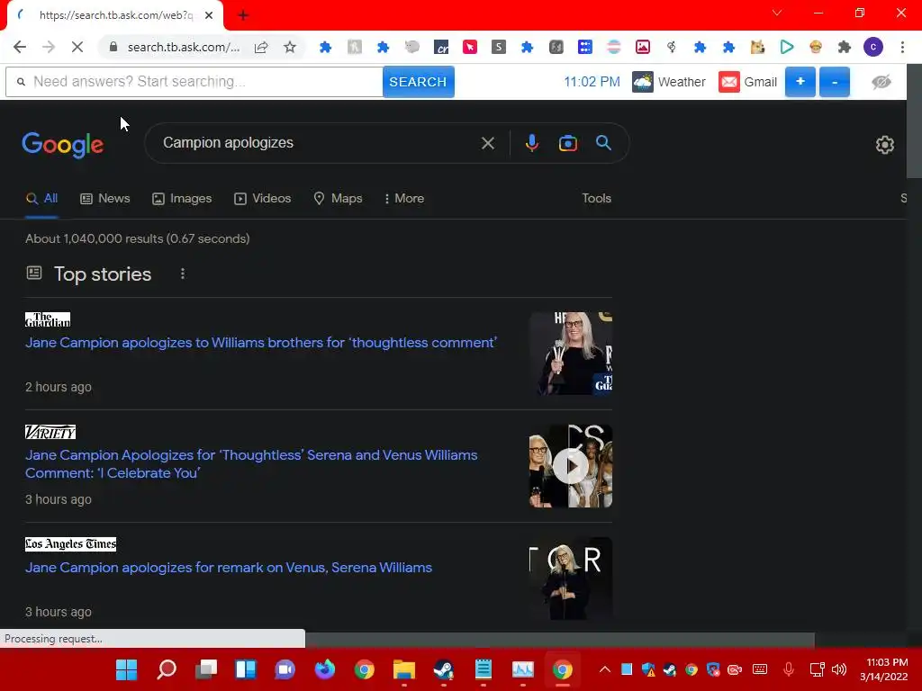Click the red cursor extension icon

click(x=470, y=47)
